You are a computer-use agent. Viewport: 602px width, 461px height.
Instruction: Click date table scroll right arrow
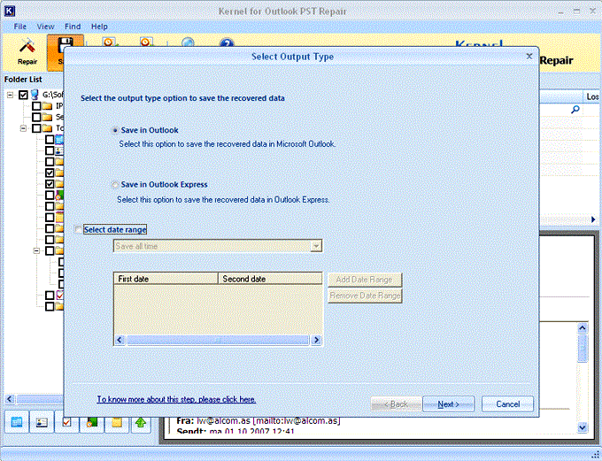(316, 340)
